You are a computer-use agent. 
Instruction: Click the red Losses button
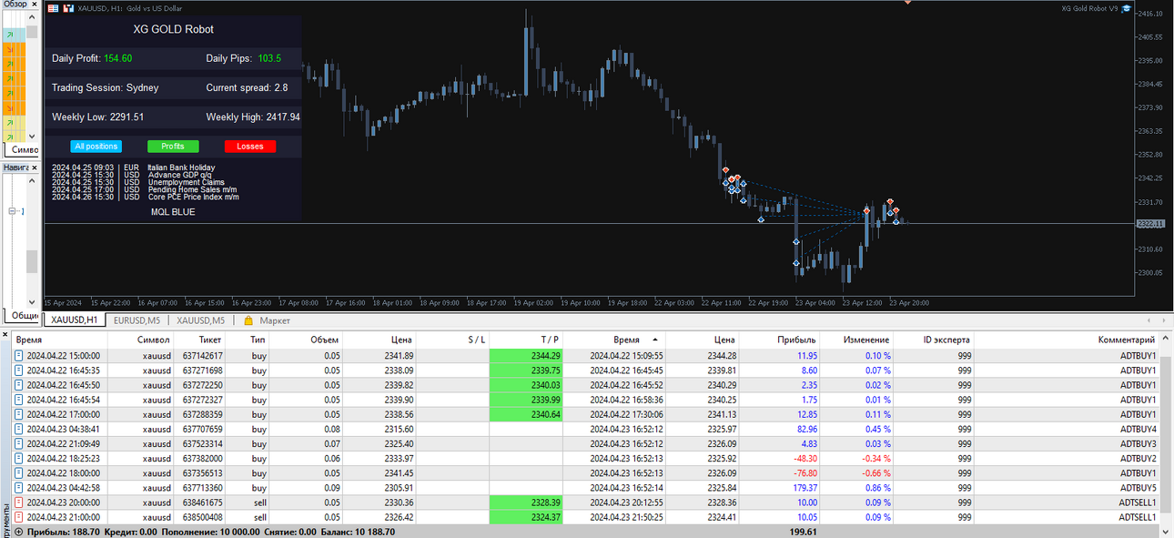250,146
